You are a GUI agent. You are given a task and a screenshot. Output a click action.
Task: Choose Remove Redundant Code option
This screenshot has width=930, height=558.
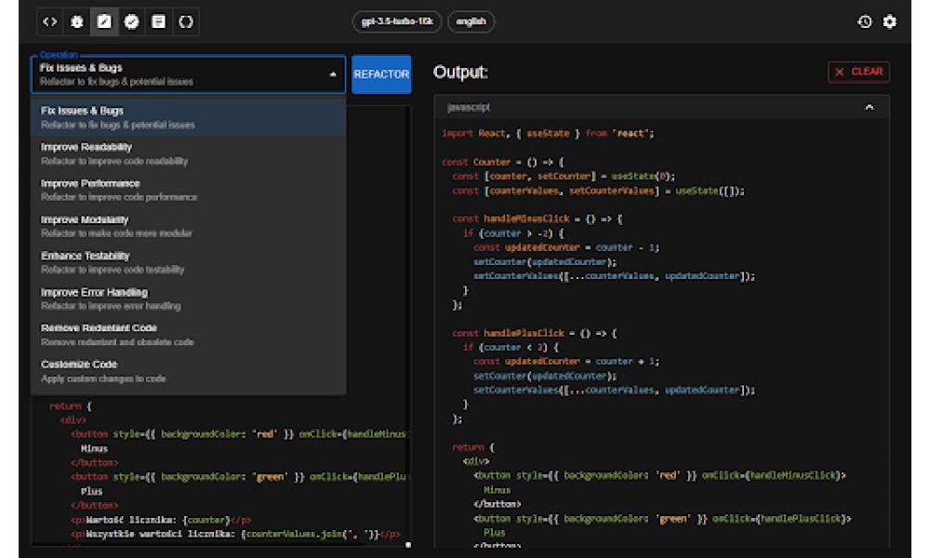point(188,335)
